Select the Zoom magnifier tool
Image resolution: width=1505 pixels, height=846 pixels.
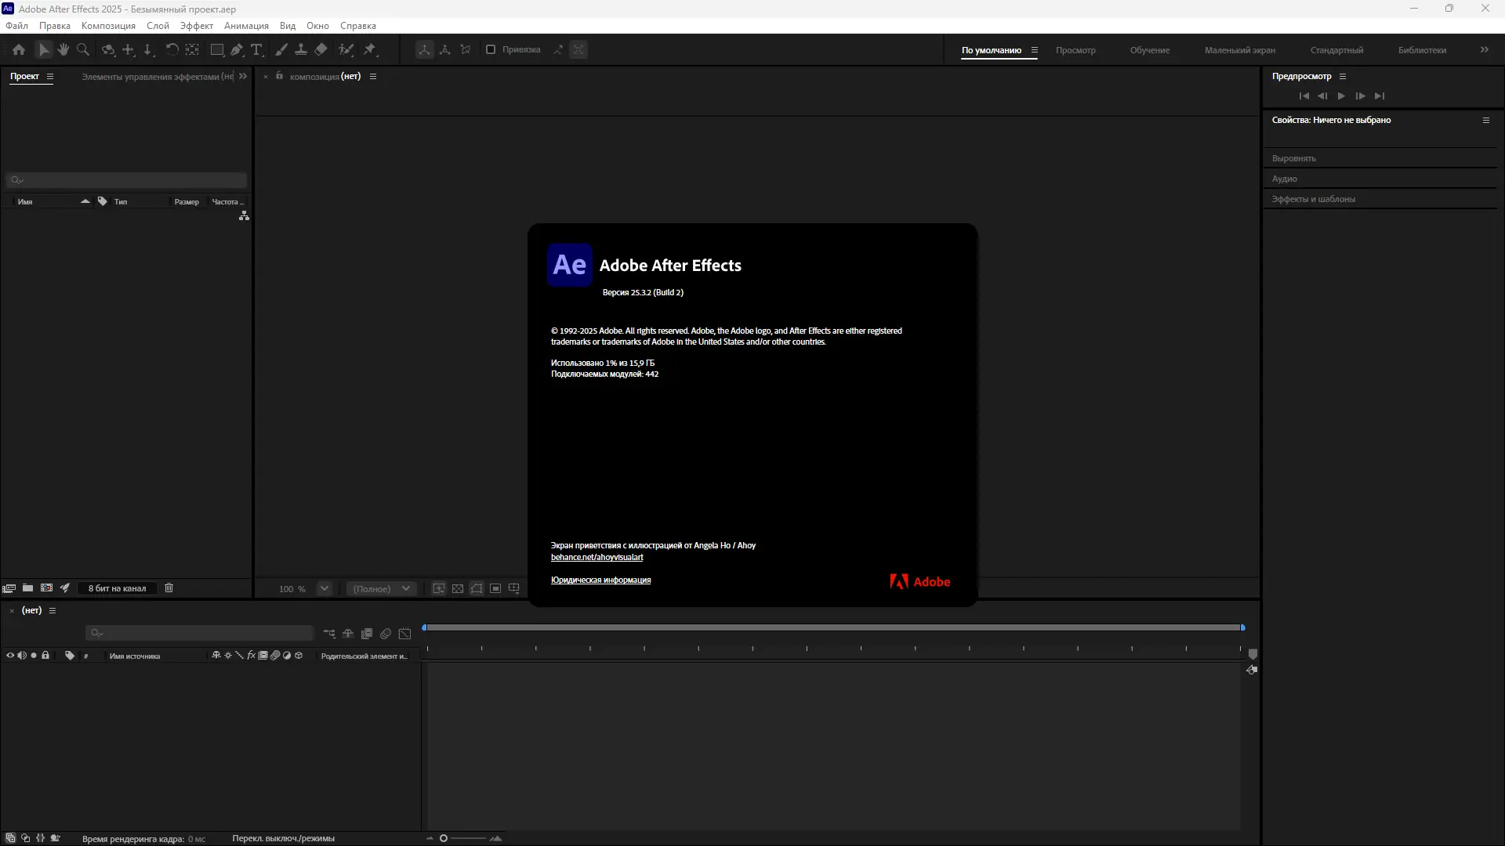coord(82,49)
